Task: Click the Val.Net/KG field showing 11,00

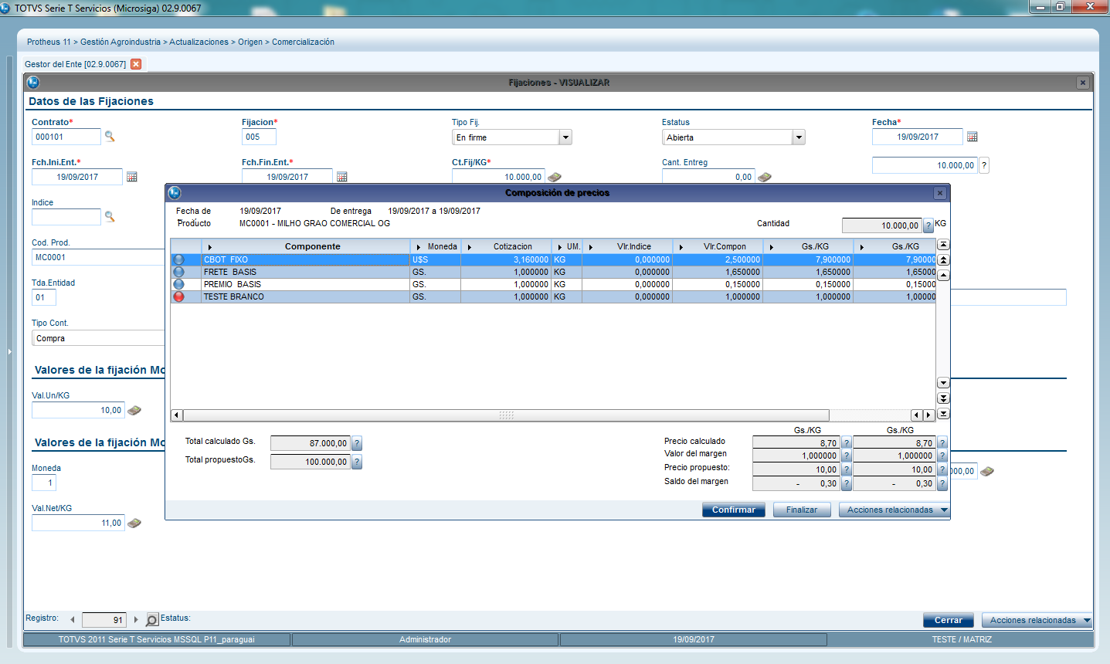Action: click(78, 523)
